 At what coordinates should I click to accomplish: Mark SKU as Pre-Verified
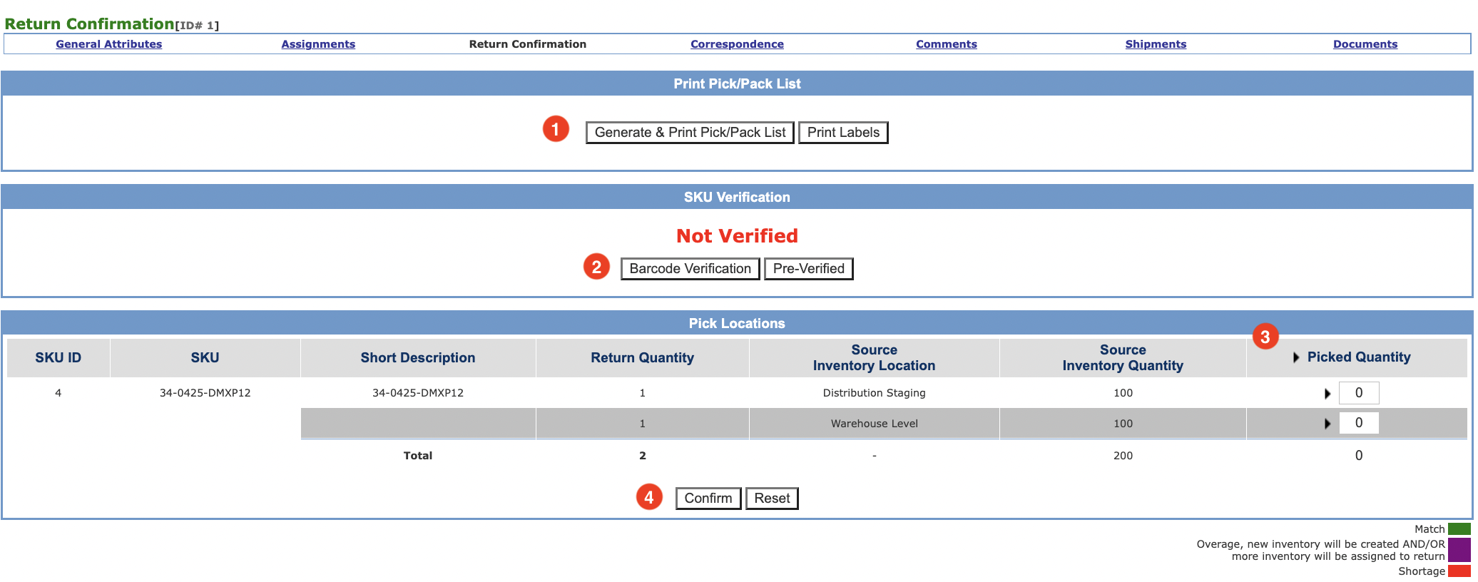pyautogui.click(x=809, y=269)
